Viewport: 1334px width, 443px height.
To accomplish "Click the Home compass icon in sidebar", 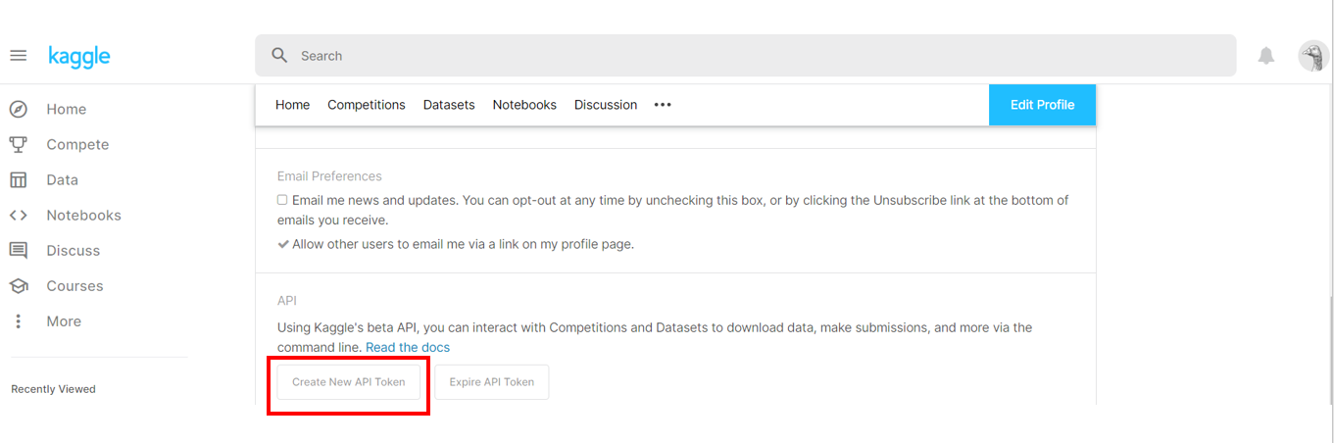I will click(18, 109).
